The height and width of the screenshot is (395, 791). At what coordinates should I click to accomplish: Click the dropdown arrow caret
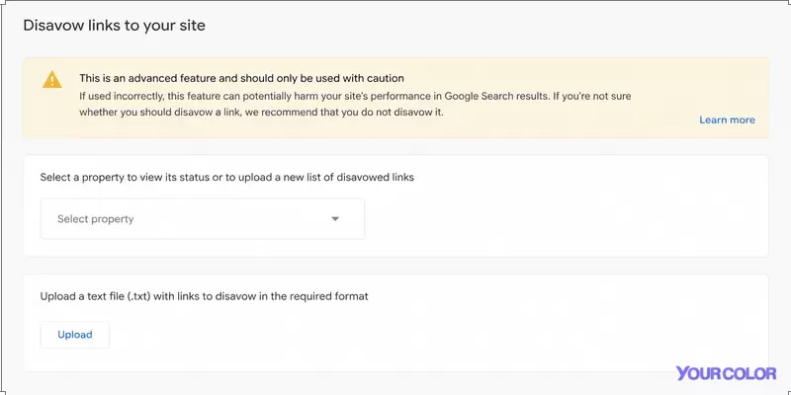click(335, 218)
